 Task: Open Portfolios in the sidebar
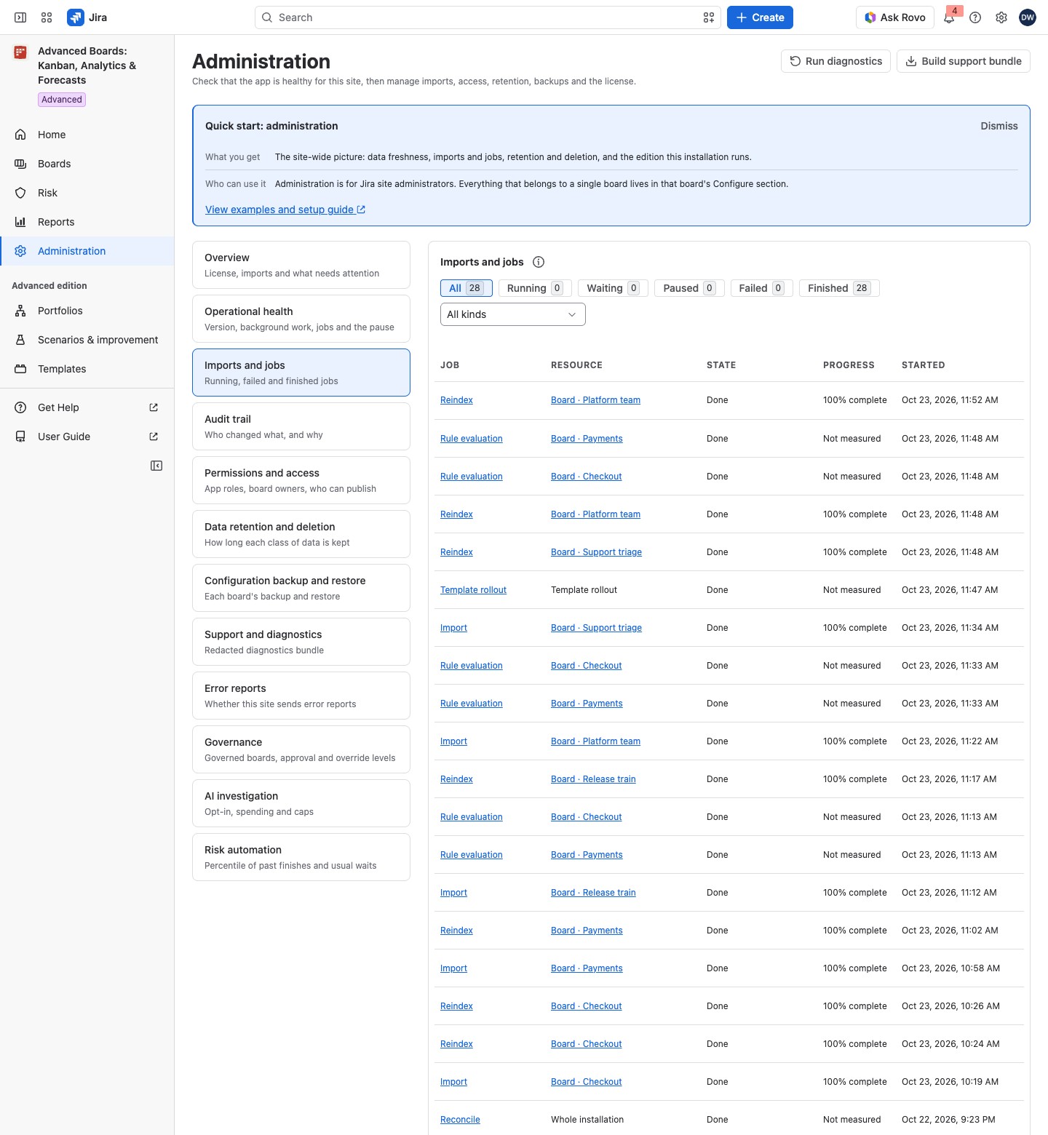[87, 311]
